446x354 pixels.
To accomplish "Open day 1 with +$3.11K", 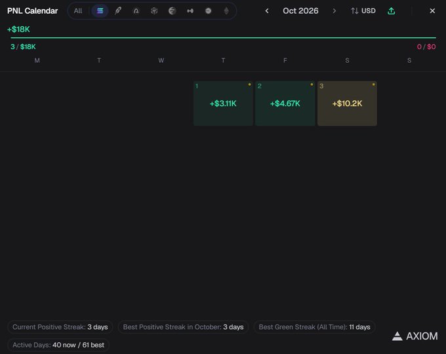I will [x=223, y=103].
